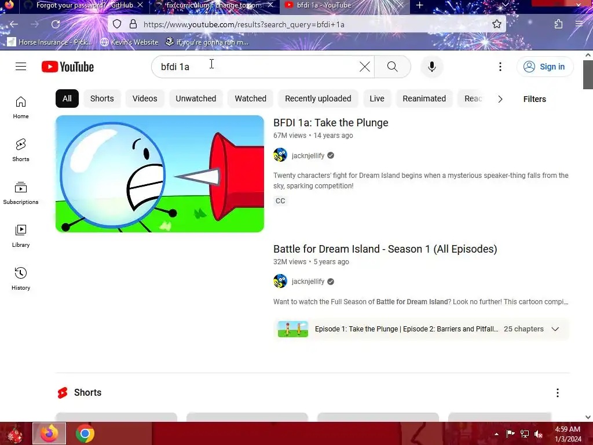Select the Unwatched filter chip
The width and height of the screenshot is (593, 445).
point(196,99)
